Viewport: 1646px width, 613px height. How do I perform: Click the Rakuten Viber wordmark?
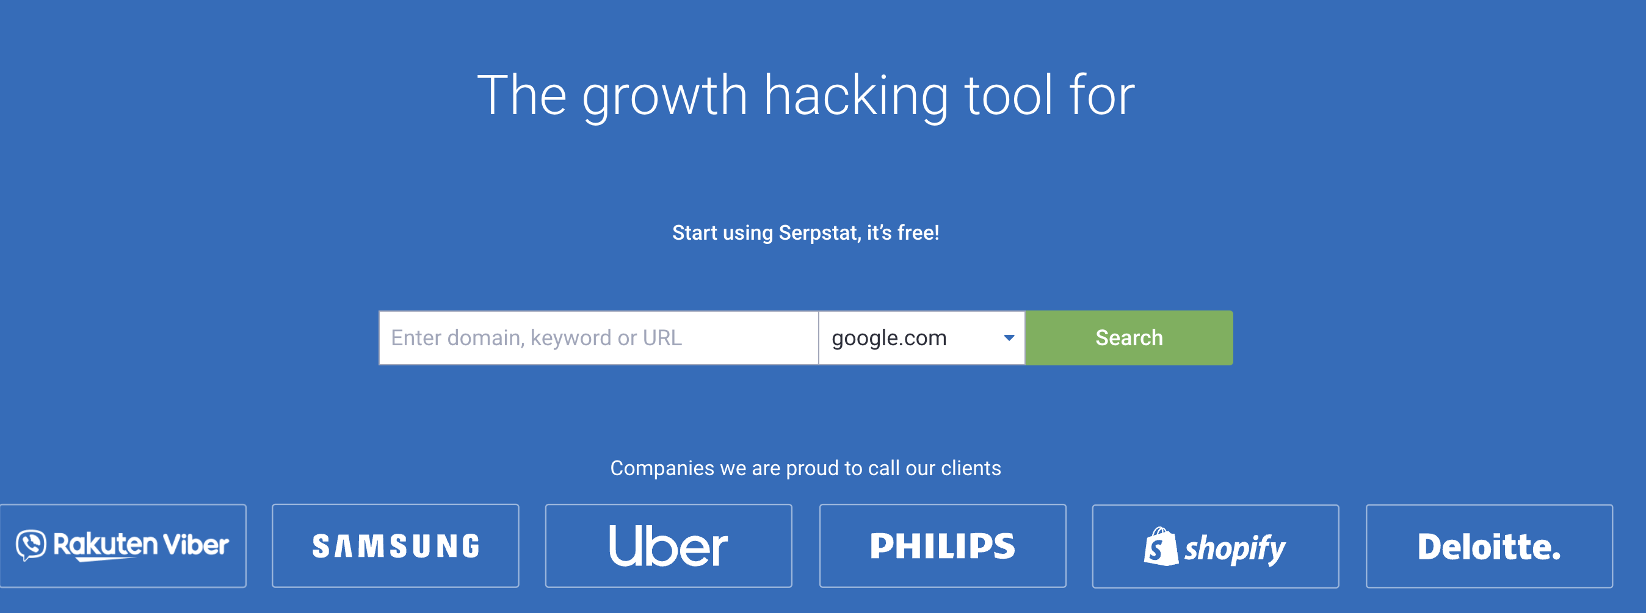click(x=140, y=545)
